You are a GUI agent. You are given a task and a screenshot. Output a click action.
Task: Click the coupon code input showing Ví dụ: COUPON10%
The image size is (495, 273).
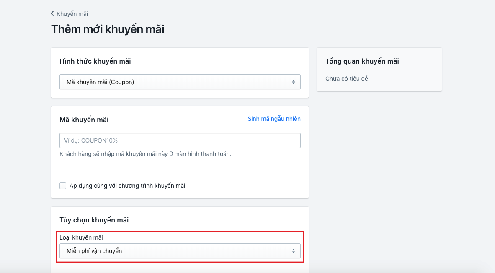pyautogui.click(x=180, y=140)
